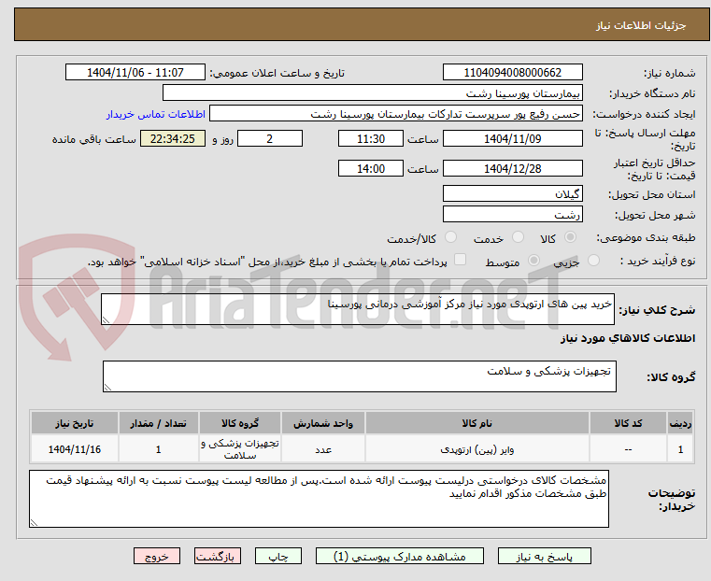Click the validity time field 14:00
This screenshot has width=711, height=581.
[371, 168]
